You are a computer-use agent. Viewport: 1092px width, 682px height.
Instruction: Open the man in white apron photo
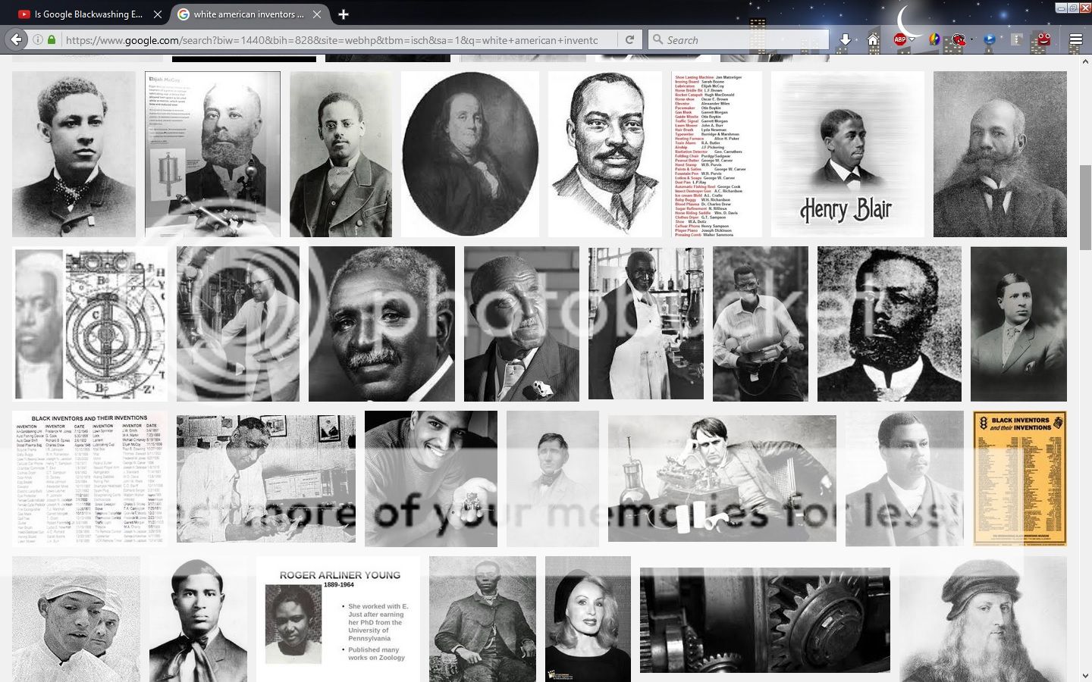(x=646, y=324)
